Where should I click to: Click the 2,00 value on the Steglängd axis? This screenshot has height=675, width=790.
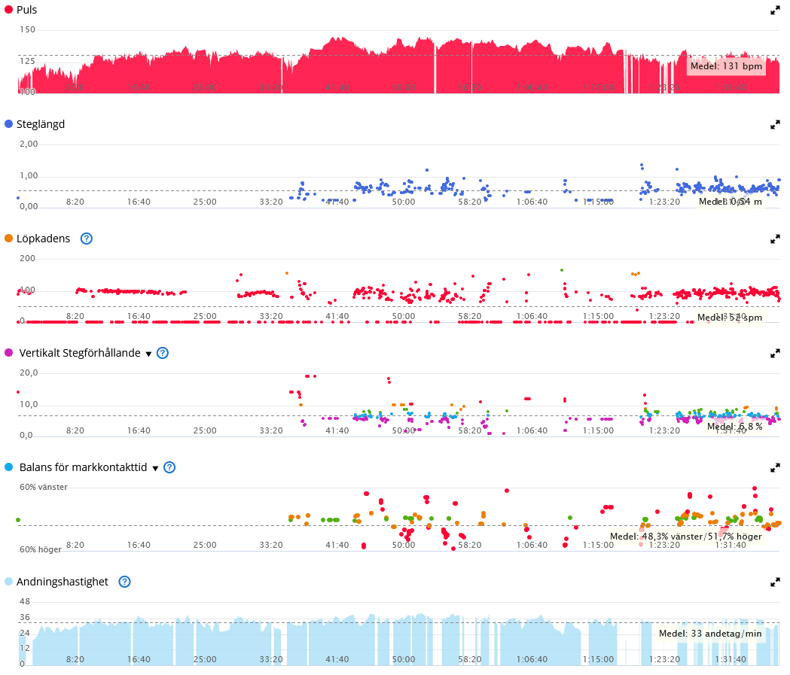(29, 144)
